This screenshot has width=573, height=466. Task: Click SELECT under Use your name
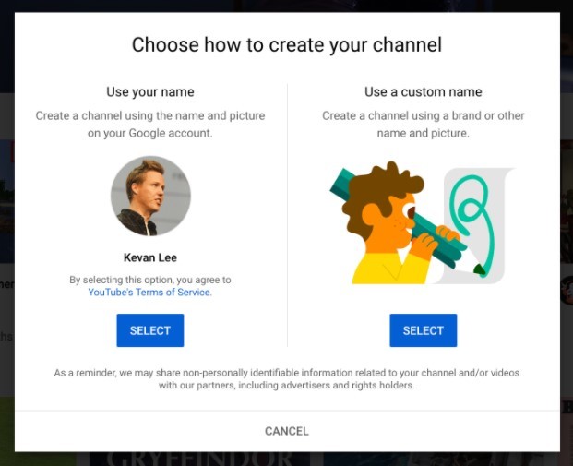[150, 330]
